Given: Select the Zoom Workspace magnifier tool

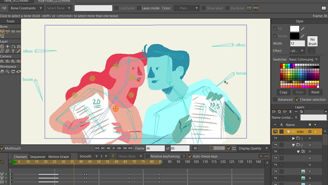Looking at the screenshot, I should pos(7,71).
